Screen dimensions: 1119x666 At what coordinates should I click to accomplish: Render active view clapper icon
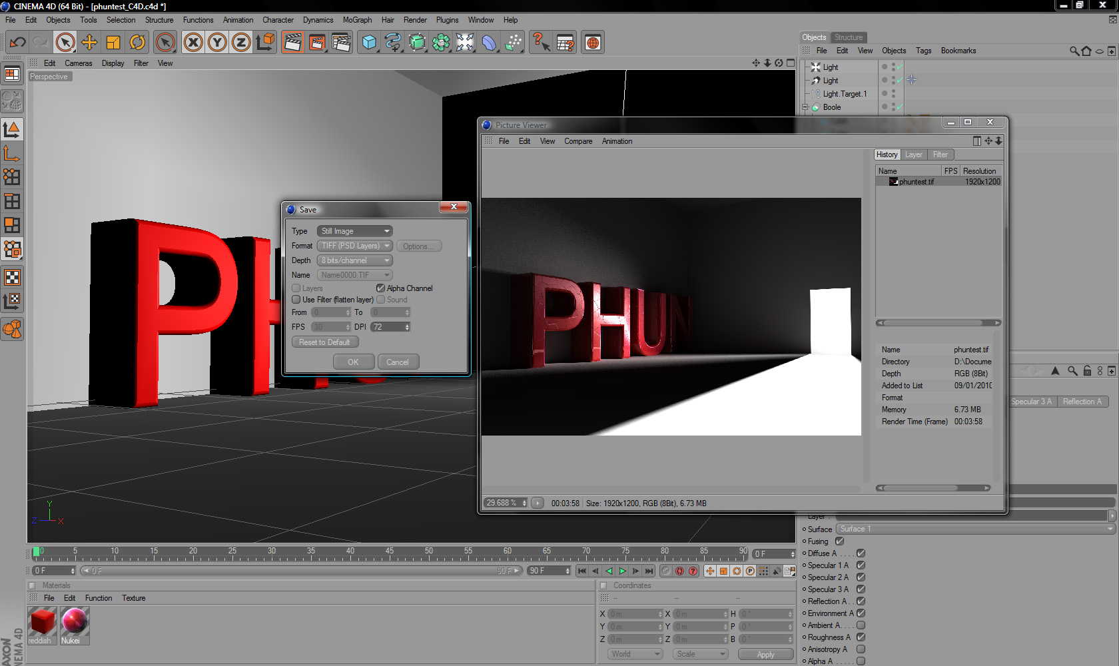point(292,43)
